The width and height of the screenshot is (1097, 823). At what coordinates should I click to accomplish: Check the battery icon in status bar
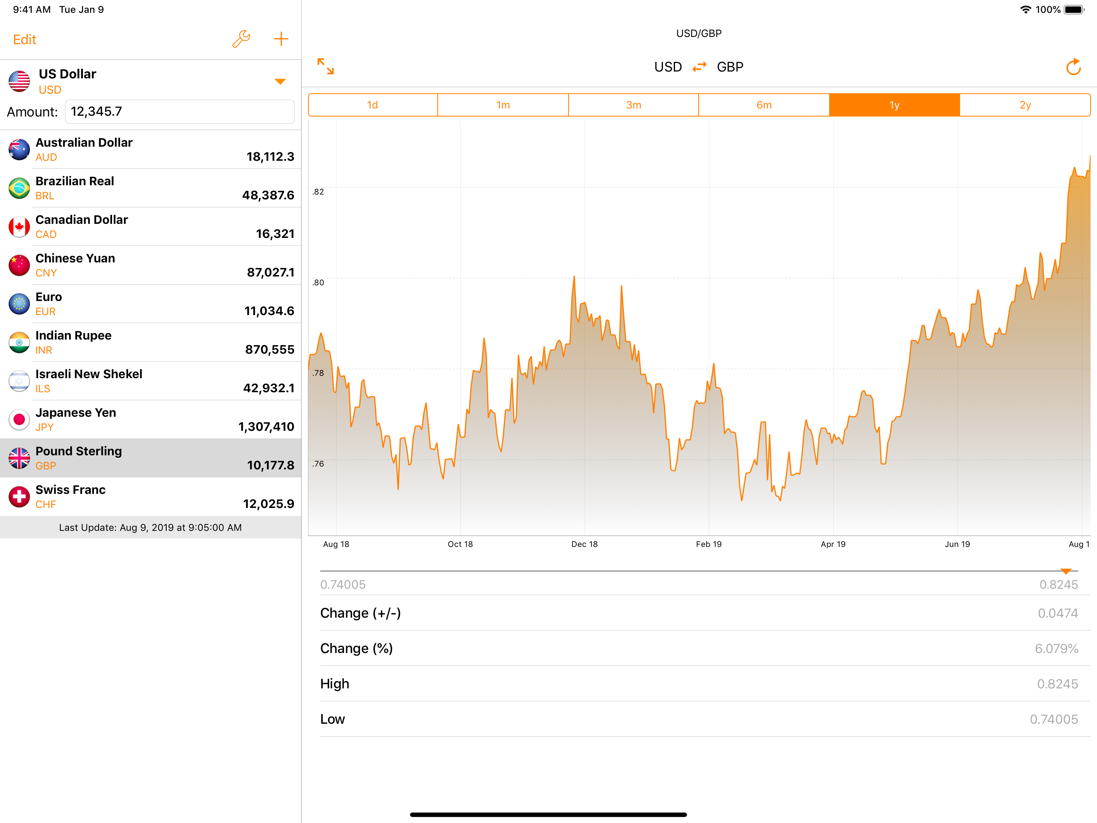click(1074, 9)
